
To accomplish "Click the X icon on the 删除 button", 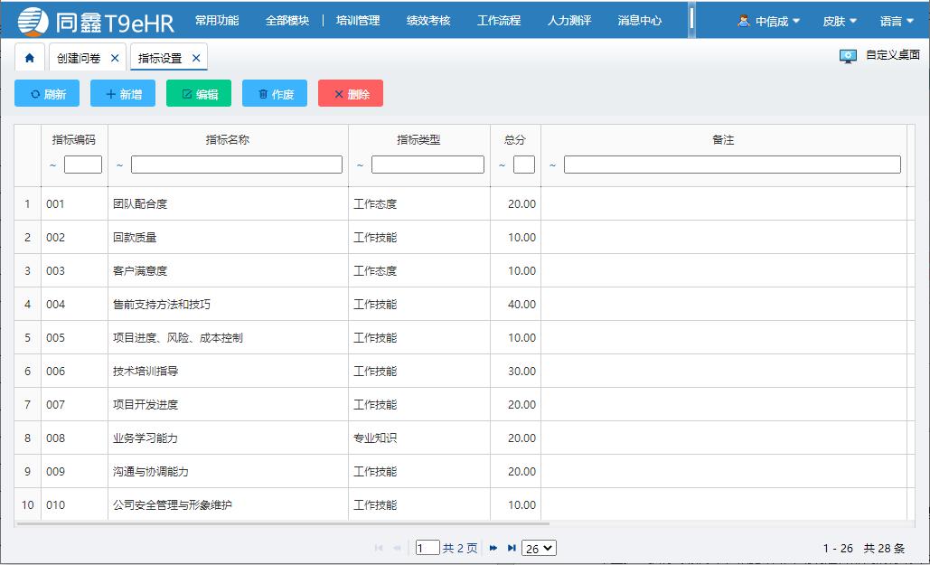I will click(338, 93).
